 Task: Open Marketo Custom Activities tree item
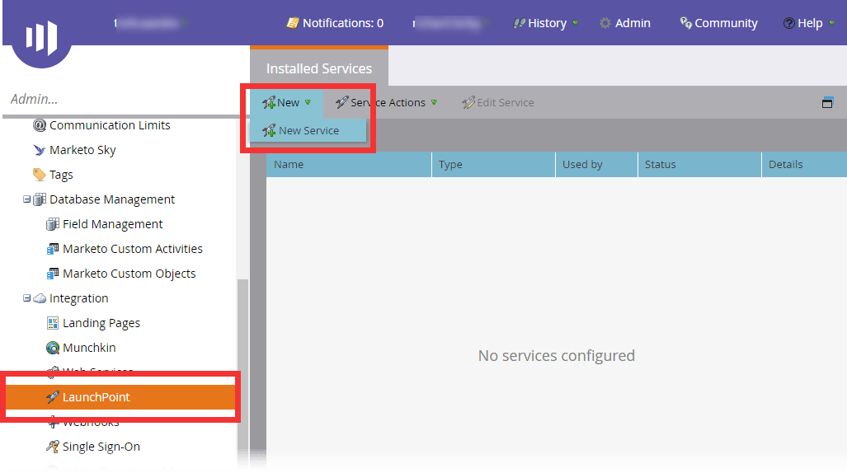[x=132, y=249]
